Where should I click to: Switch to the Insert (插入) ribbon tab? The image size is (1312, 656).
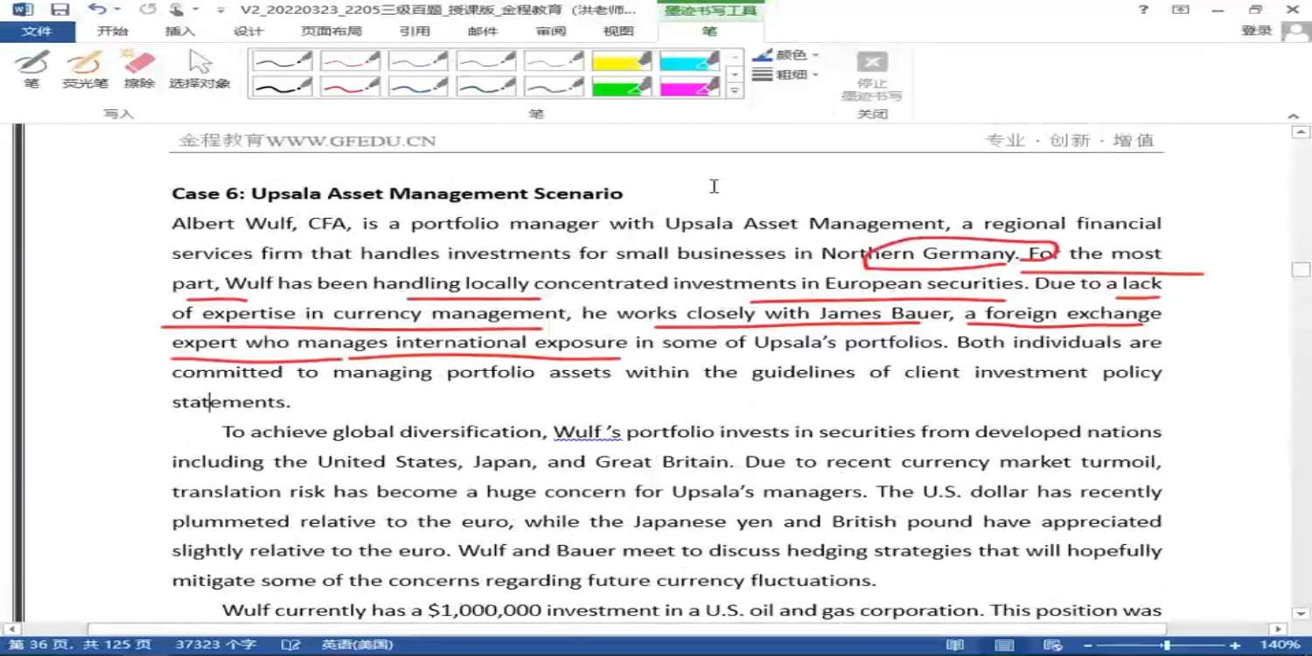(180, 31)
